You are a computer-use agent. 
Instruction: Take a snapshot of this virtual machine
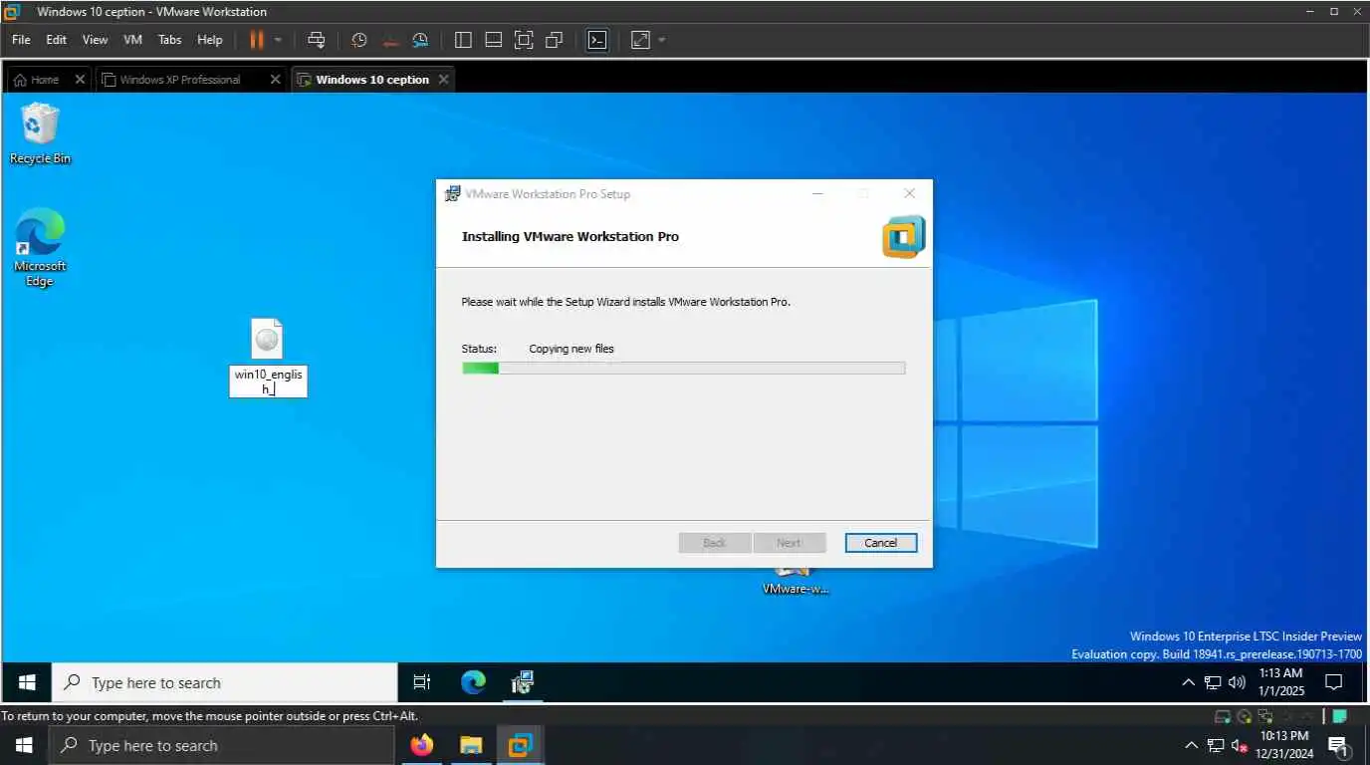pyautogui.click(x=359, y=40)
